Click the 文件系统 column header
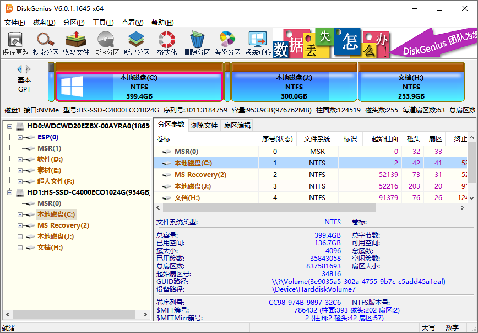Image resolution: width=478 pixels, height=333 pixels. 317,139
